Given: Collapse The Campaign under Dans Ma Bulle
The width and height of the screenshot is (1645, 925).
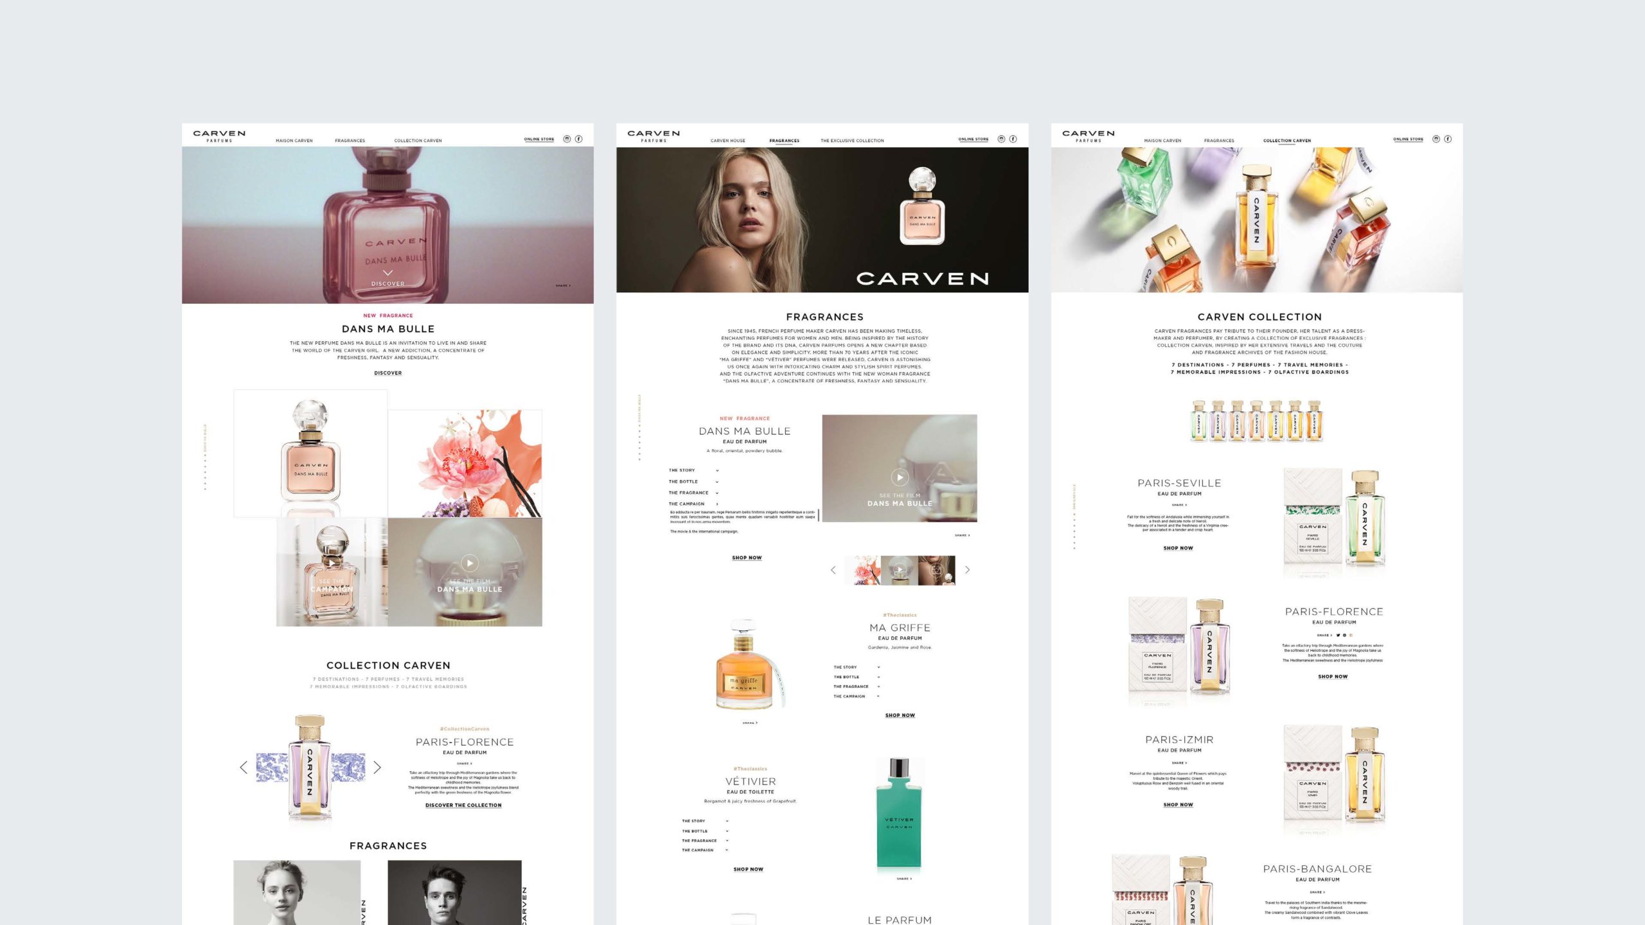Looking at the screenshot, I should 693,504.
